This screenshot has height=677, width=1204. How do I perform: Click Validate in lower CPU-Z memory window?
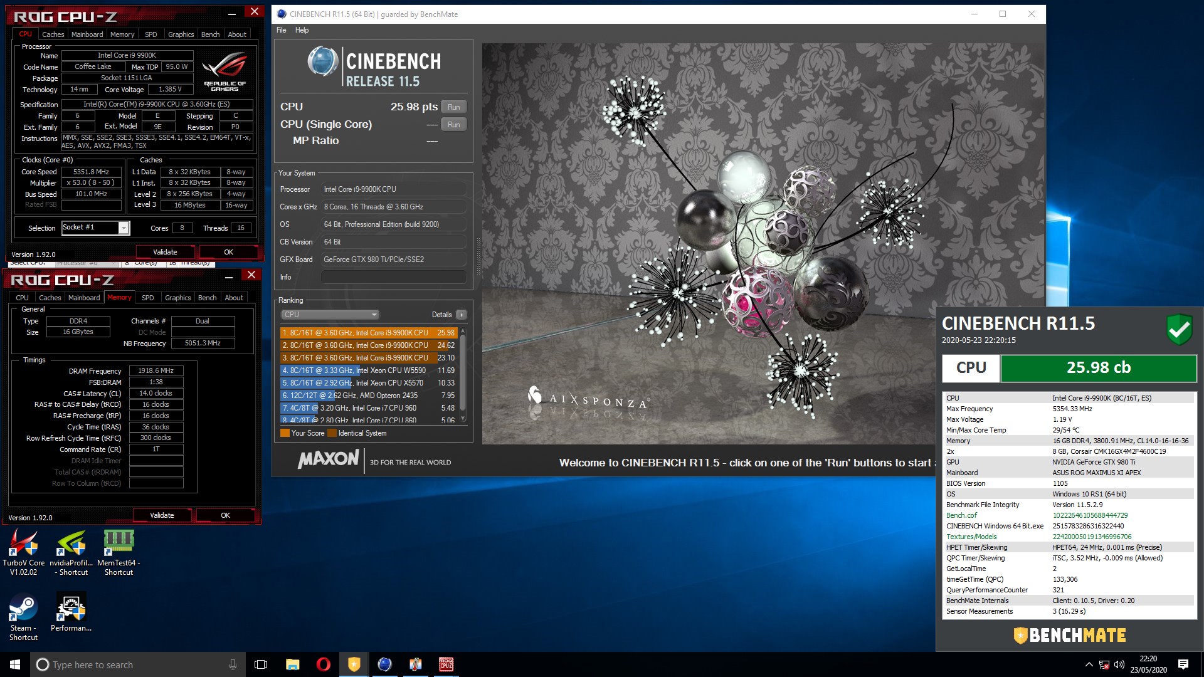[x=162, y=515]
